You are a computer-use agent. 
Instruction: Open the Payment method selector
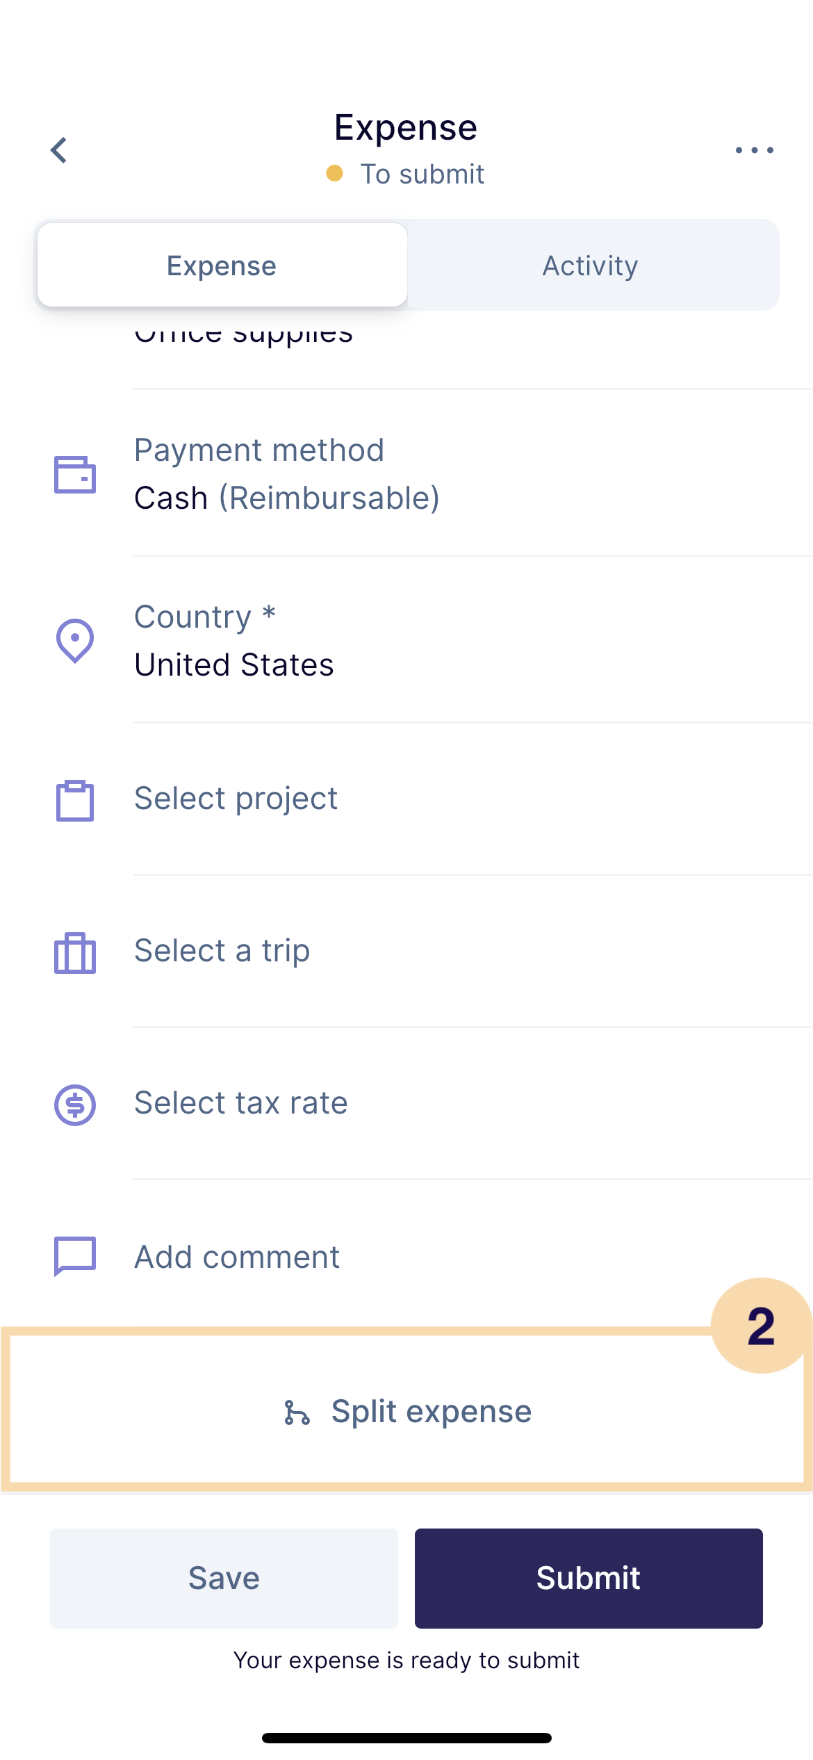tap(286, 475)
